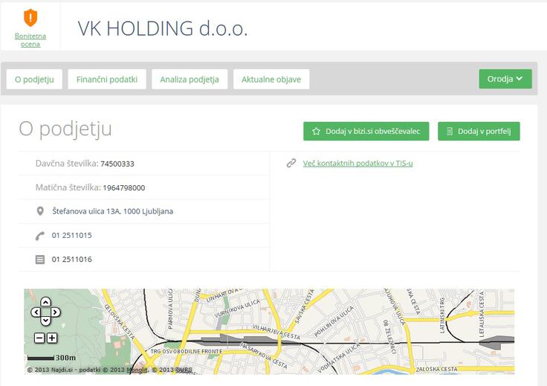
Task: Open the Finančni podatki tab
Action: [x=107, y=80]
